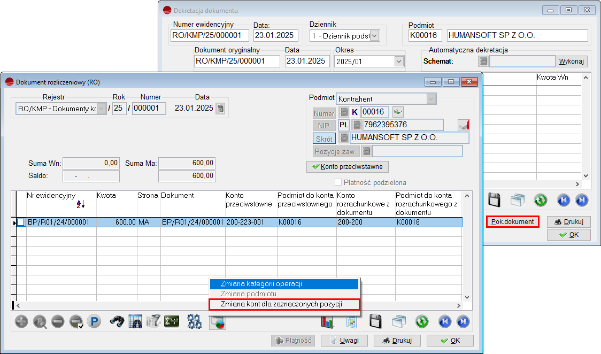The height and width of the screenshot is (354, 601).
Task: Click the green refresh icon in RO window
Action: pos(422,321)
